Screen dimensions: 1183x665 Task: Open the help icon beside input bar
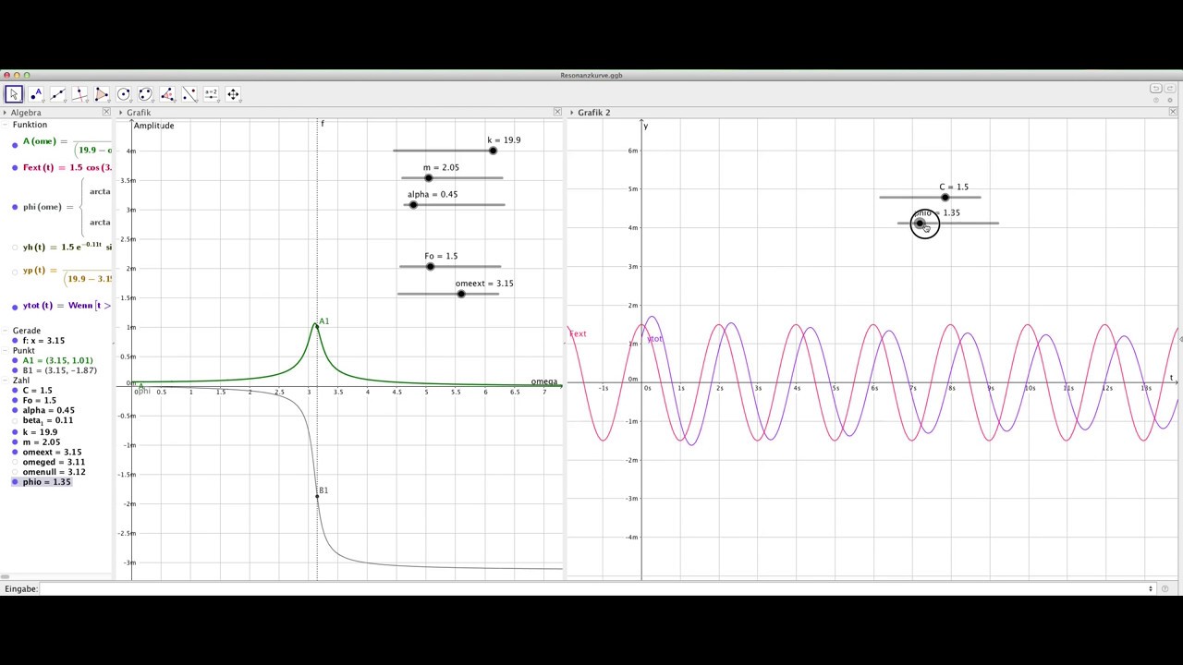(1165, 588)
